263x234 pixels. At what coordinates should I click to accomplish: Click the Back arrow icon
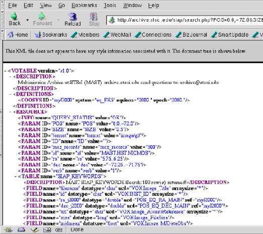tap(15, 16)
